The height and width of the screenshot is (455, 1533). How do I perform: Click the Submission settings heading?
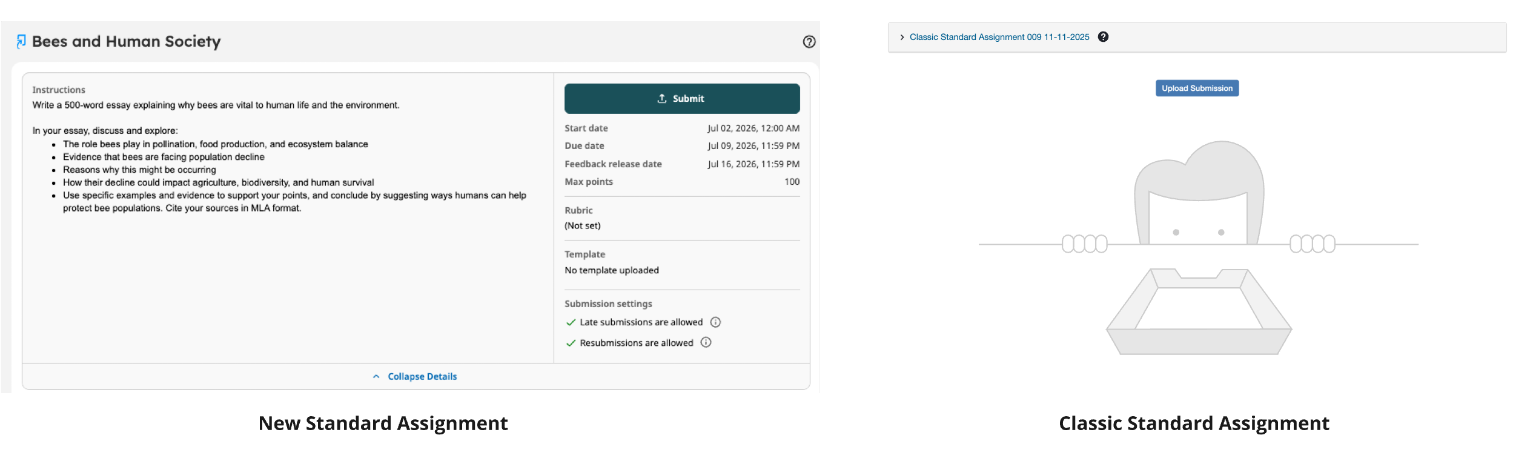[608, 304]
